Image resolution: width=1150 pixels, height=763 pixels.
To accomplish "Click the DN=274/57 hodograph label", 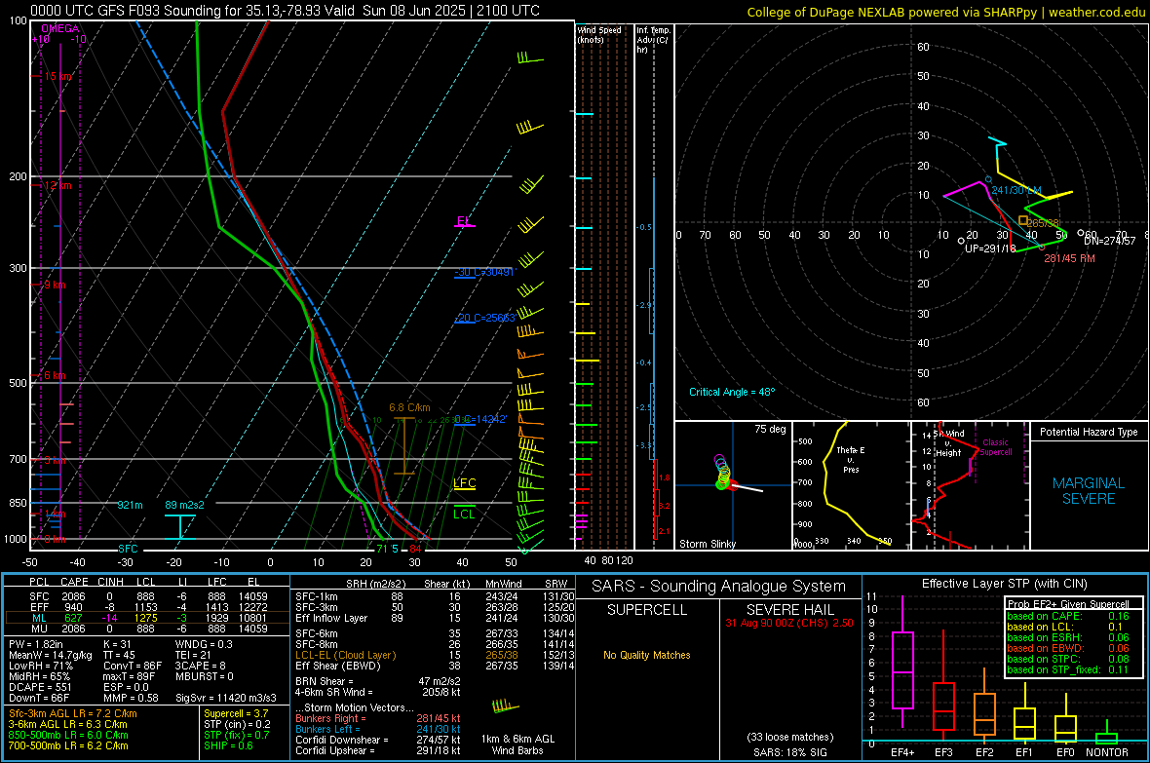I will click(1110, 240).
